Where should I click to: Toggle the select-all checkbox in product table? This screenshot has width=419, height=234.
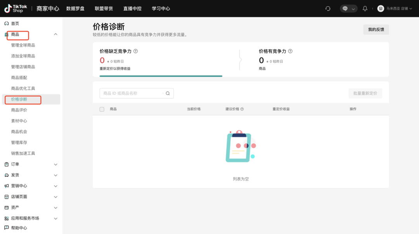102,109
